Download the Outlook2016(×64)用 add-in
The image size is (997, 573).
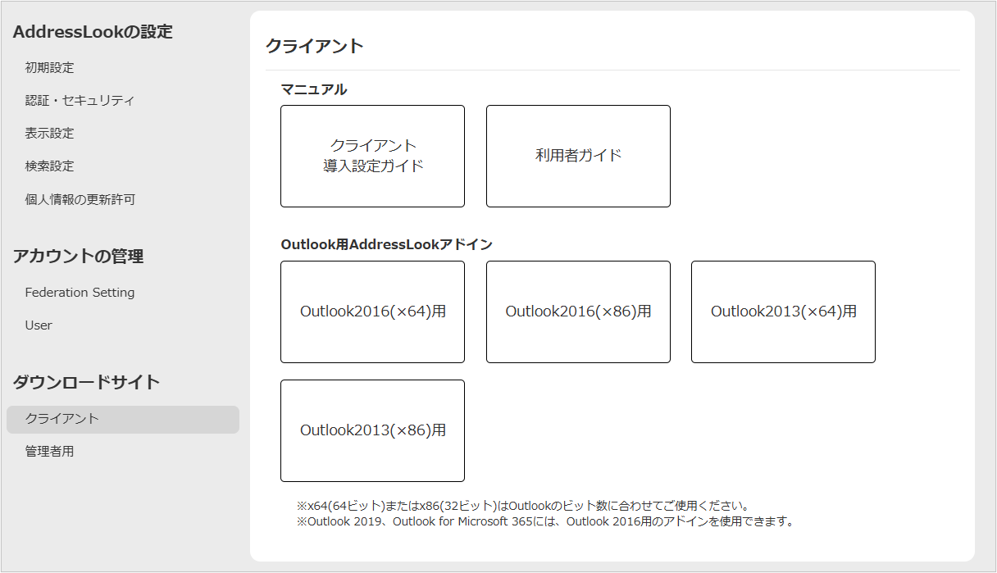coord(372,312)
